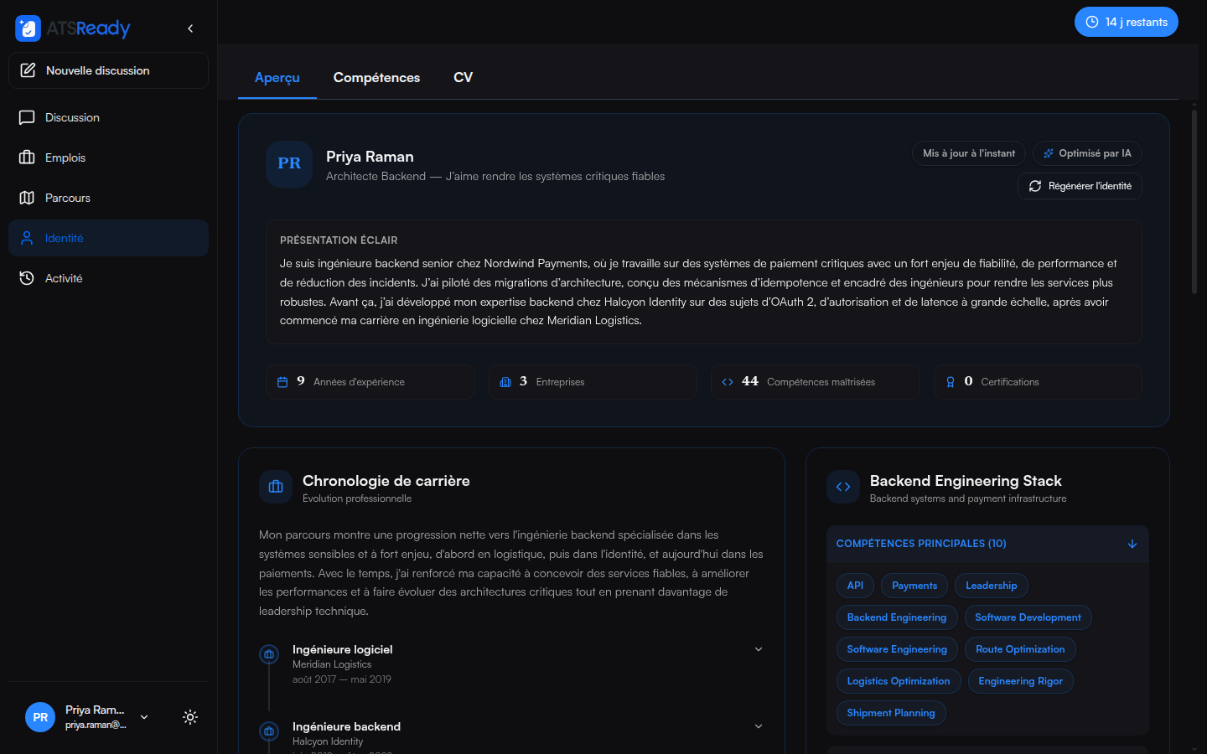Click the 14 j restants badge
The height and width of the screenshot is (754, 1207).
tap(1127, 22)
